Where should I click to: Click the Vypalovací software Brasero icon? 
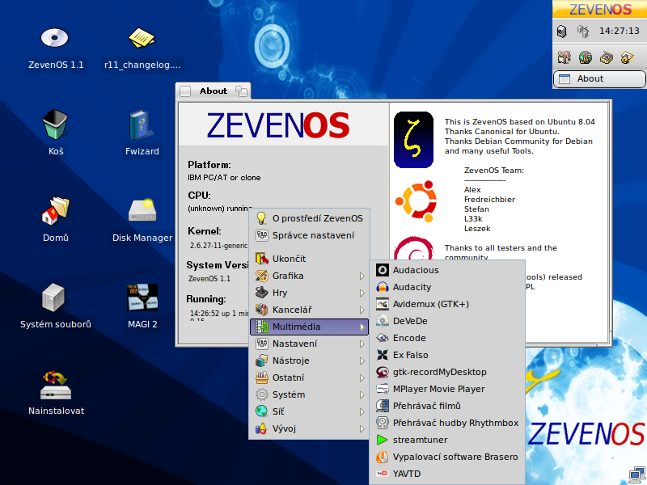click(383, 457)
